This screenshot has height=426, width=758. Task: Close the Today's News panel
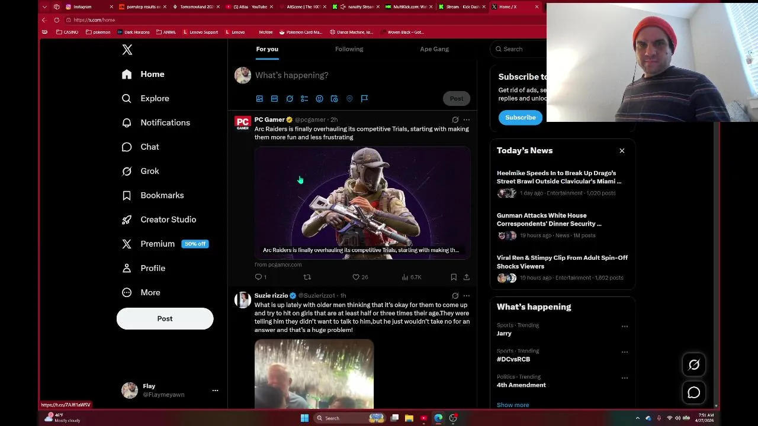point(622,151)
